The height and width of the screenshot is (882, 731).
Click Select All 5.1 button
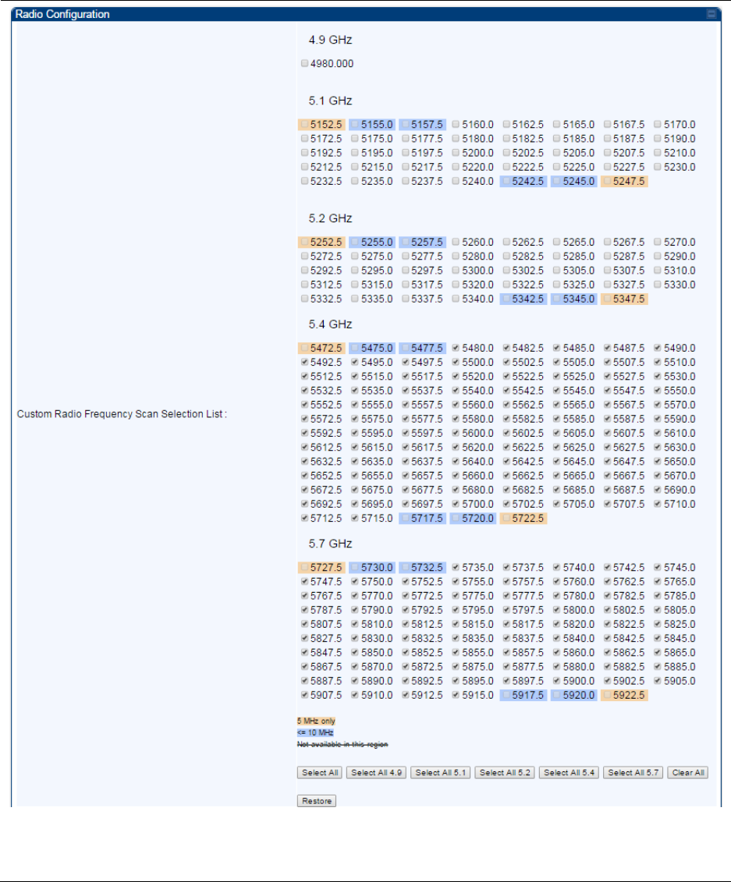point(441,773)
